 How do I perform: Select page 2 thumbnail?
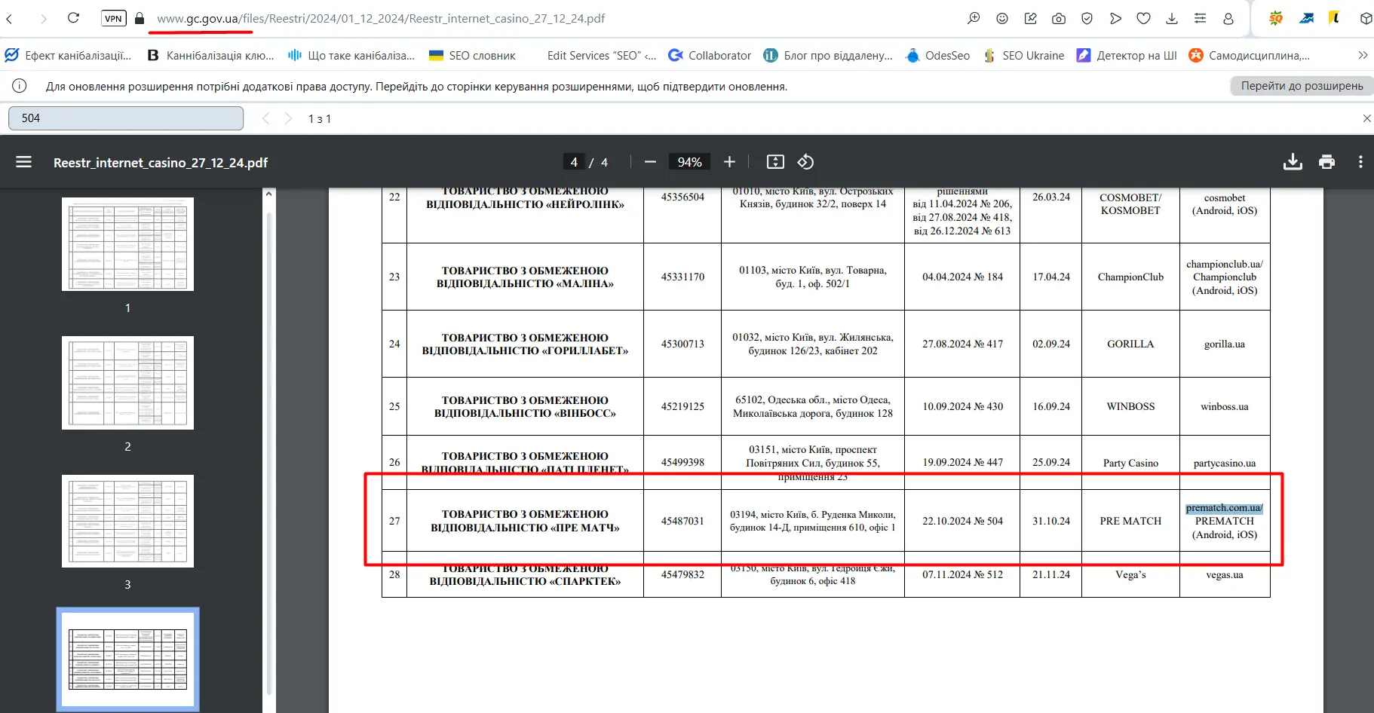[x=127, y=383]
